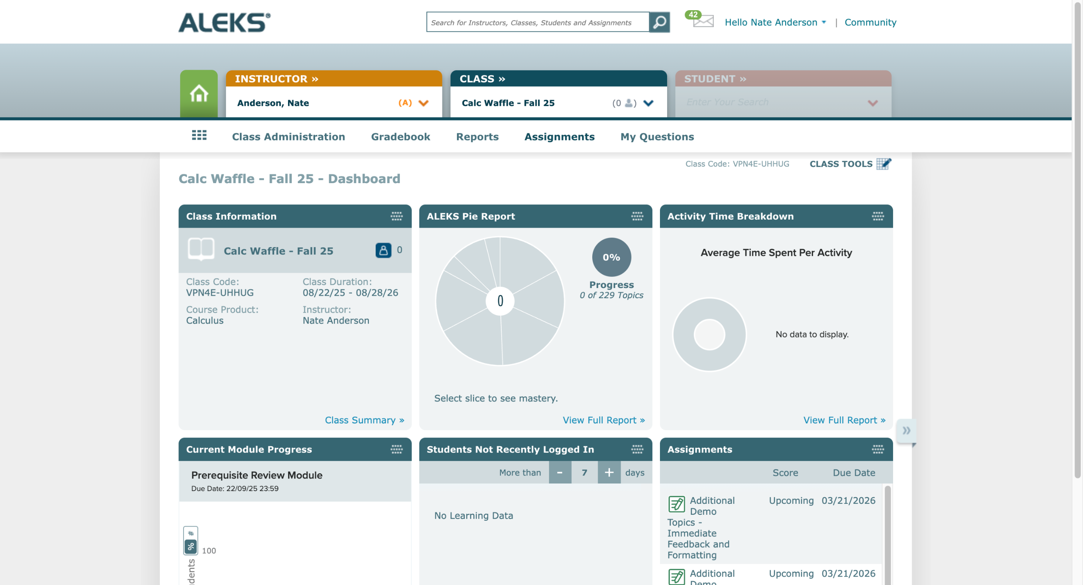Open the mail inbox envelope icon
The height and width of the screenshot is (585, 1083).
(x=703, y=21)
